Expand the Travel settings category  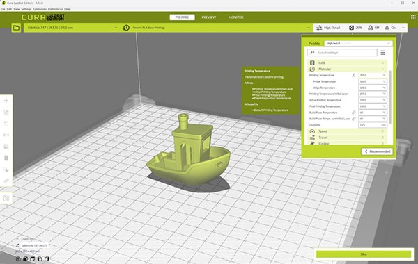[348, 138]
